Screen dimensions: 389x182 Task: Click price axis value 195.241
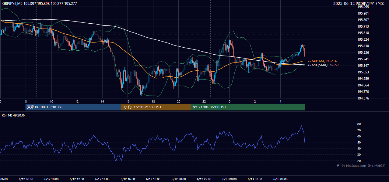[363, 59]
